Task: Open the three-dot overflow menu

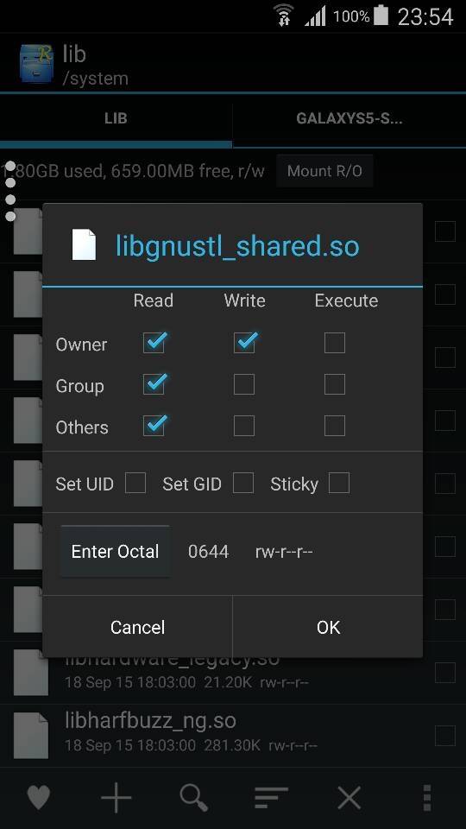Action: (427, 797)
